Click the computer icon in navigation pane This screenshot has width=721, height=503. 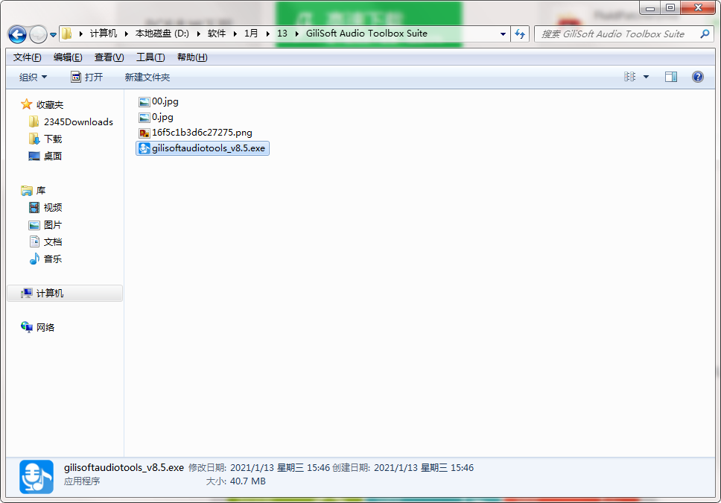point(27,293)
